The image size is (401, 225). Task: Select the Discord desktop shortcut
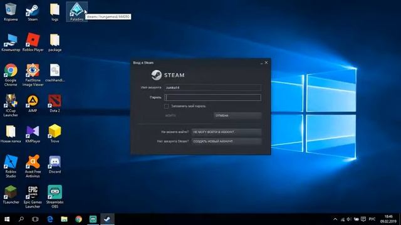point(55,164)
